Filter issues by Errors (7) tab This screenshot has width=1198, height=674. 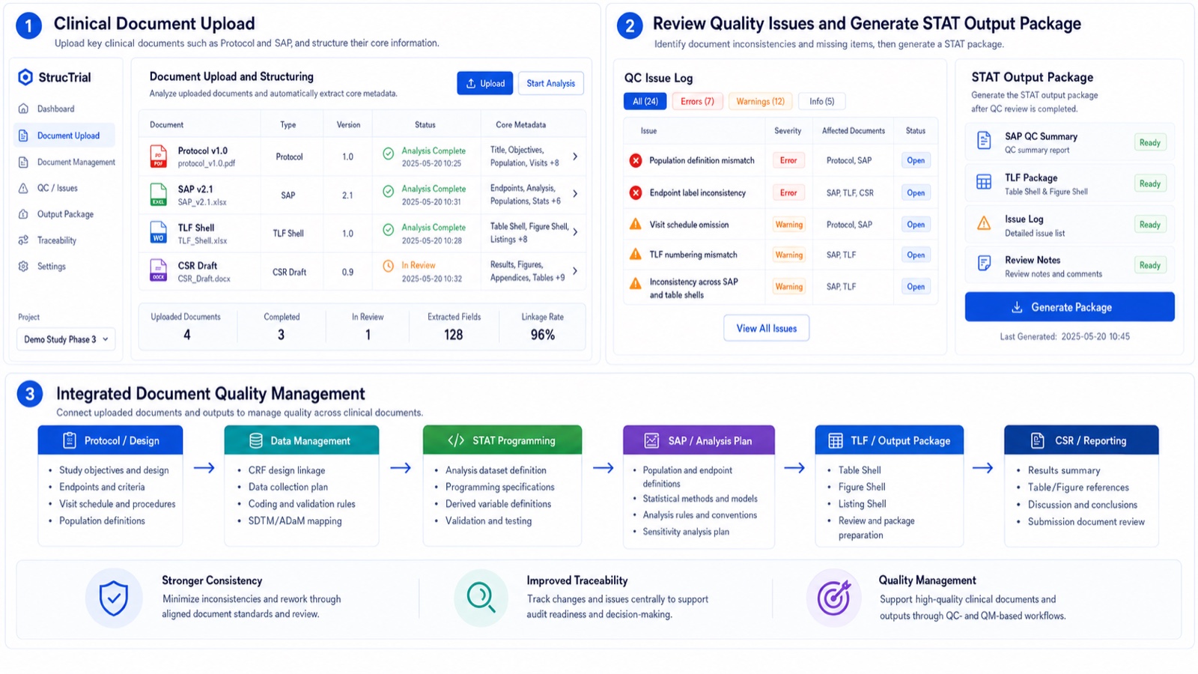(697, 101)
